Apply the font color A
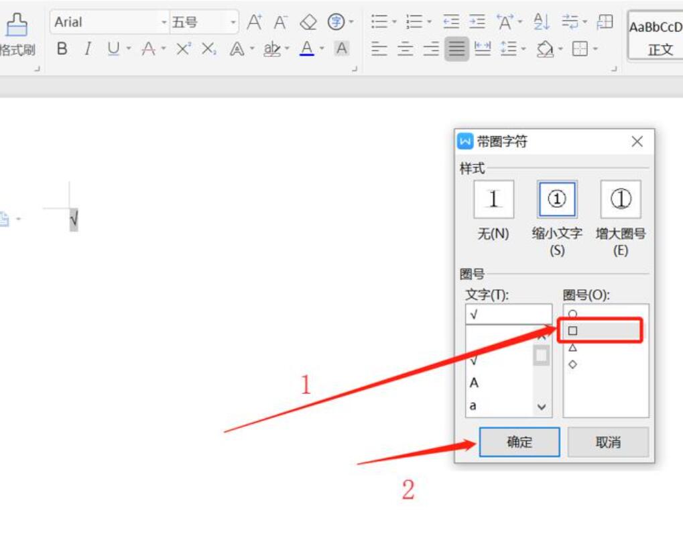The width and height of the screenshot is (683, 551). [307, 48]
